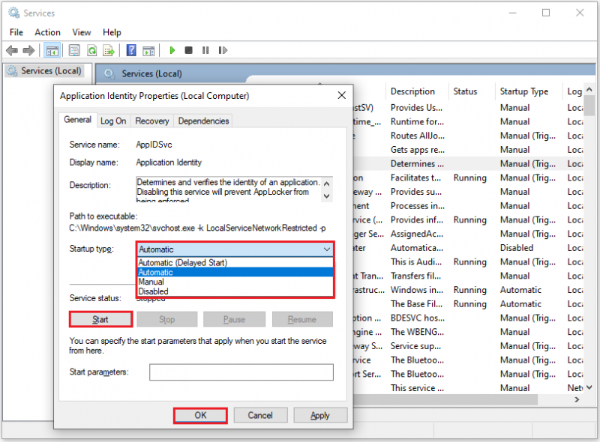Click the Back arrow toolbar icon
Screen dimensions: 600x442
coord(12,50)
